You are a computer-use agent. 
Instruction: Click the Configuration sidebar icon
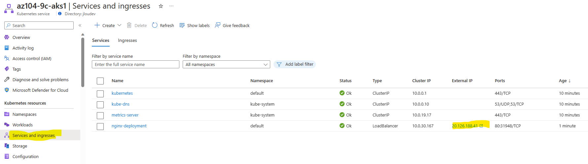[7, 156]
